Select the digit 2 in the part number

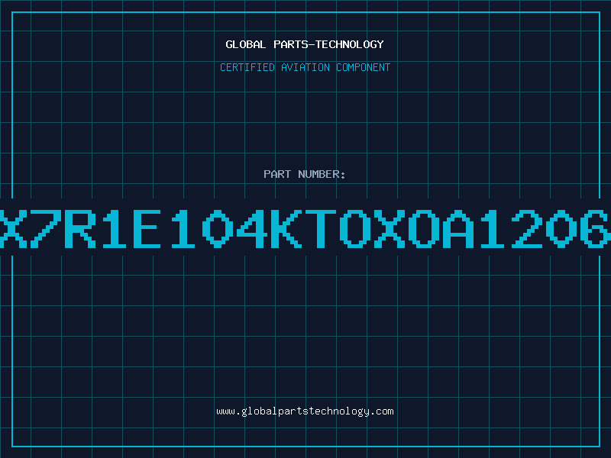pos(526,228)
